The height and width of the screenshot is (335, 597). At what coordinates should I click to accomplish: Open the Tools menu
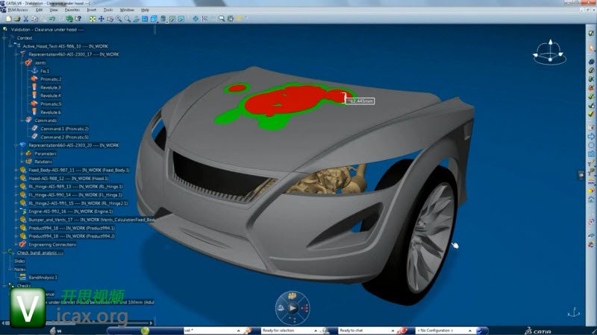[x=108, y=10]
